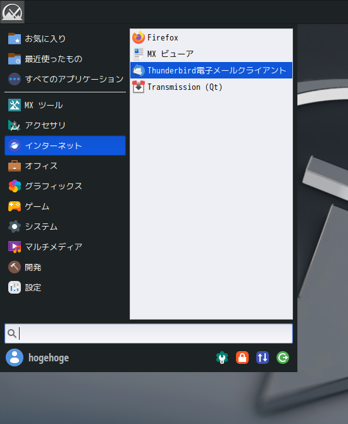Click the application search input field

click(x=149, y=334)
